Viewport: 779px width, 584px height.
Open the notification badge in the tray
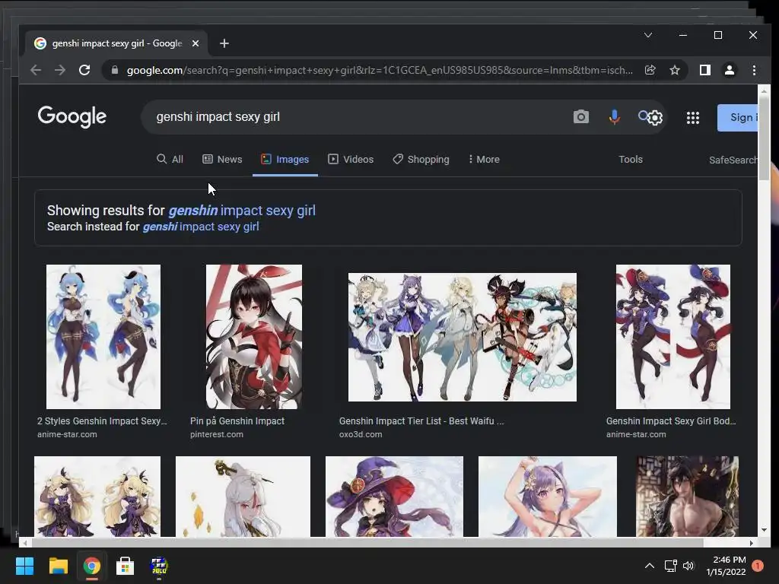tap(758, 566)
